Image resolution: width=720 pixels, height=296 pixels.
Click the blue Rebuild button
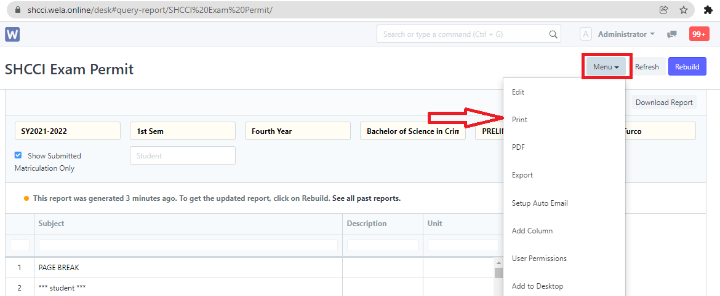tap(687, 67)
